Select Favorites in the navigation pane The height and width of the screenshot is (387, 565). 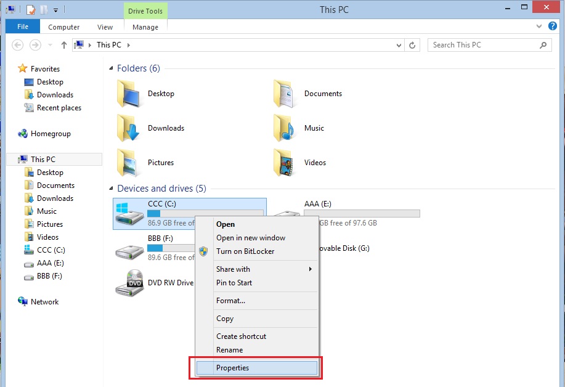point(45,69)
